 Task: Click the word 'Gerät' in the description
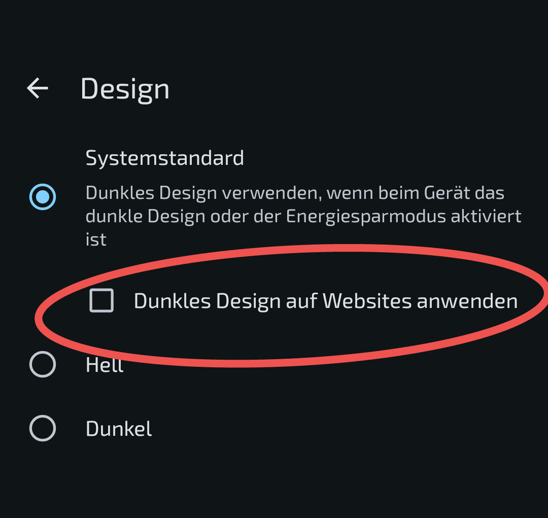pos(447,193)
